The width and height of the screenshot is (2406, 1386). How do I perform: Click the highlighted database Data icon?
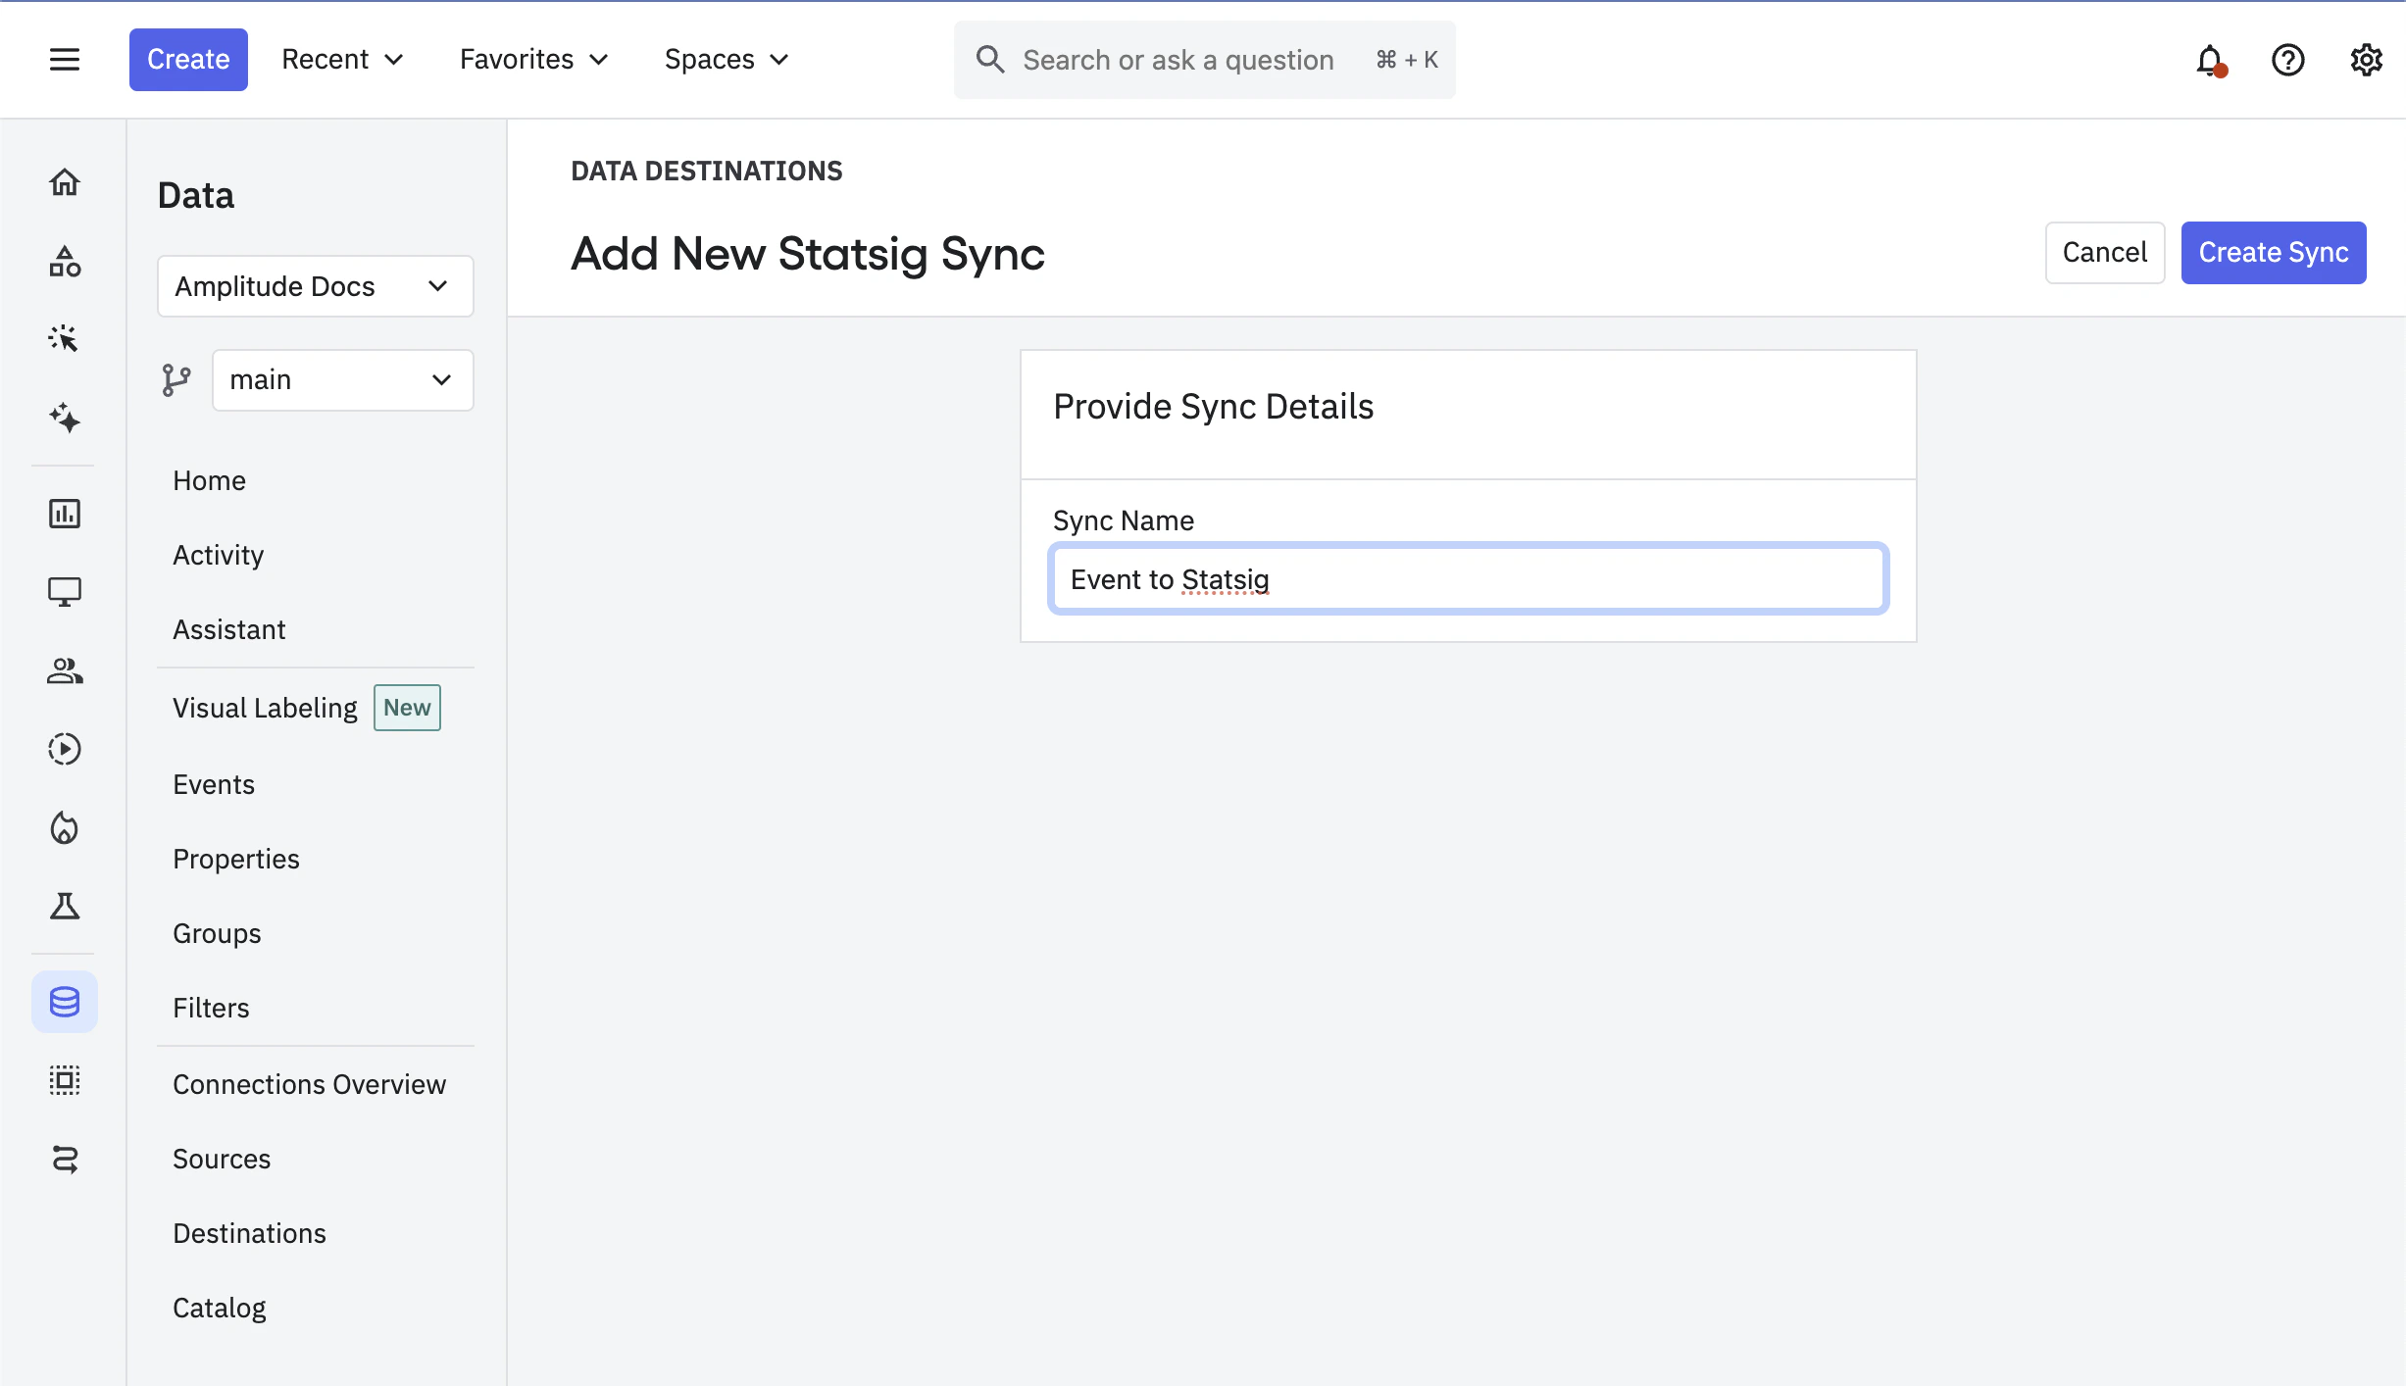pos(64,1002)
